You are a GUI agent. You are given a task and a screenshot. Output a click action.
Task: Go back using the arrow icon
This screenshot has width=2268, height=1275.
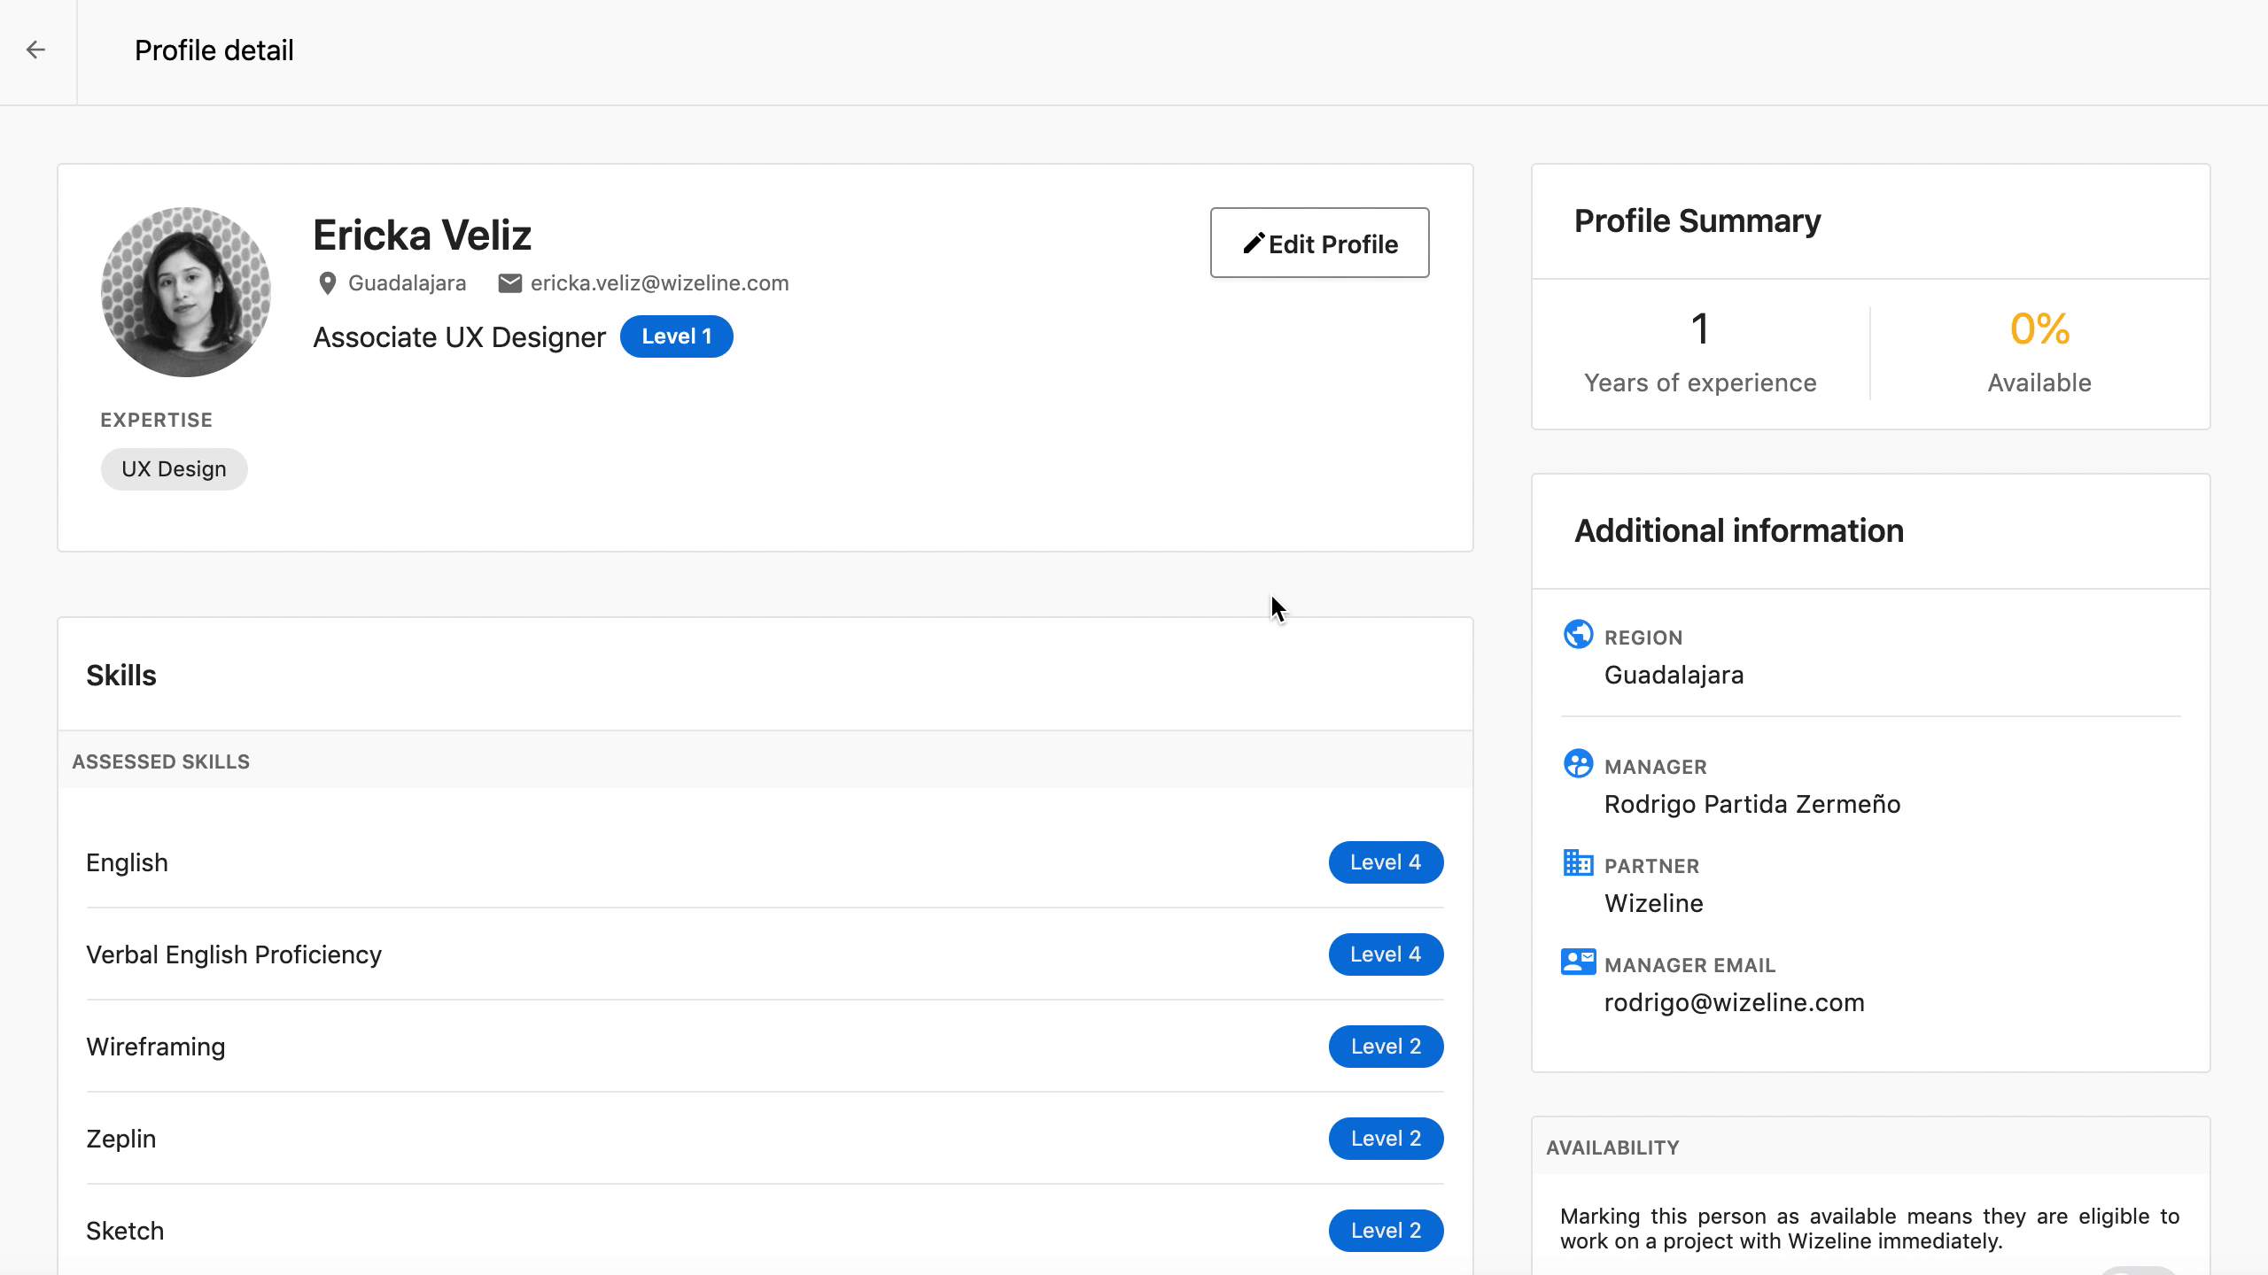pos(35,50)
